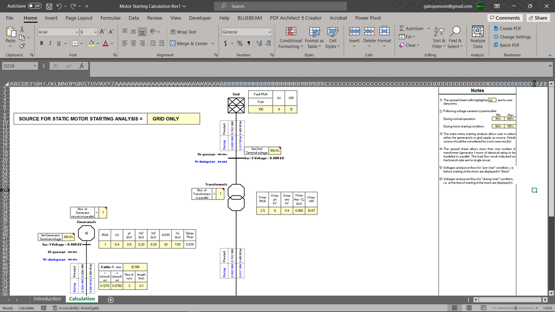Collapse the ribbon chevron
The width and height of the screenshot is (555, 312).
point(550,55)
